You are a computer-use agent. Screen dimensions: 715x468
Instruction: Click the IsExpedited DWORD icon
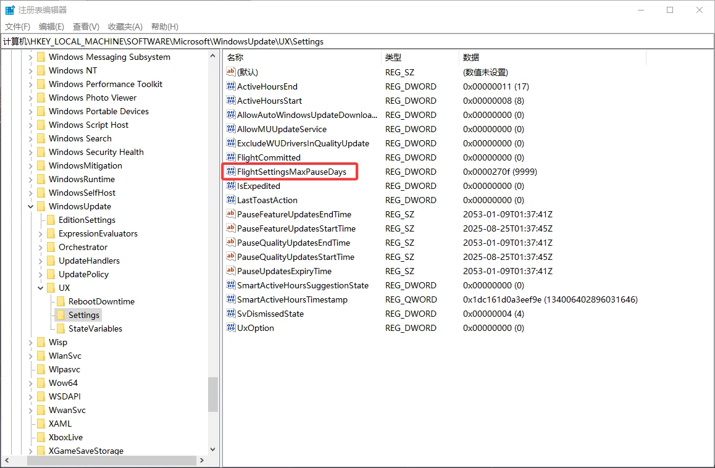tap(231, 185)
